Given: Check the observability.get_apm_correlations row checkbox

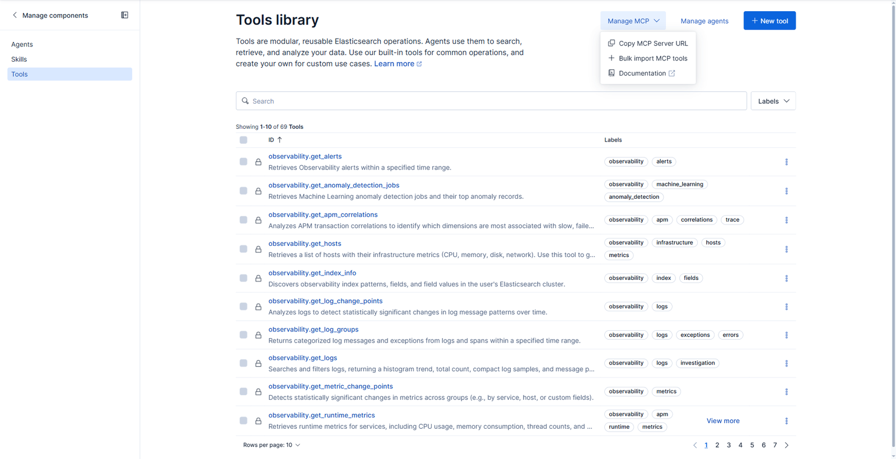Looking at the screenshot, I should [243, 219].
